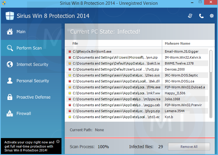Select the 20eo.sys file row
The height and width of the screenshot is (155, 218).
[x=137, y=75]
